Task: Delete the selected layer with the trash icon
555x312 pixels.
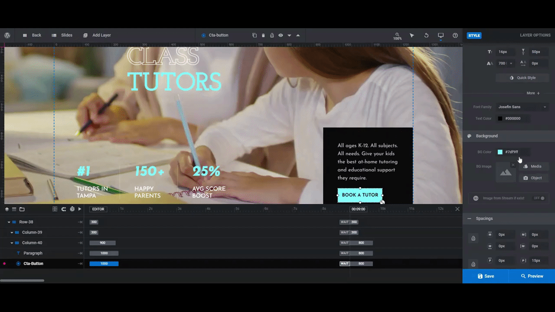Action: coord(263,35)
